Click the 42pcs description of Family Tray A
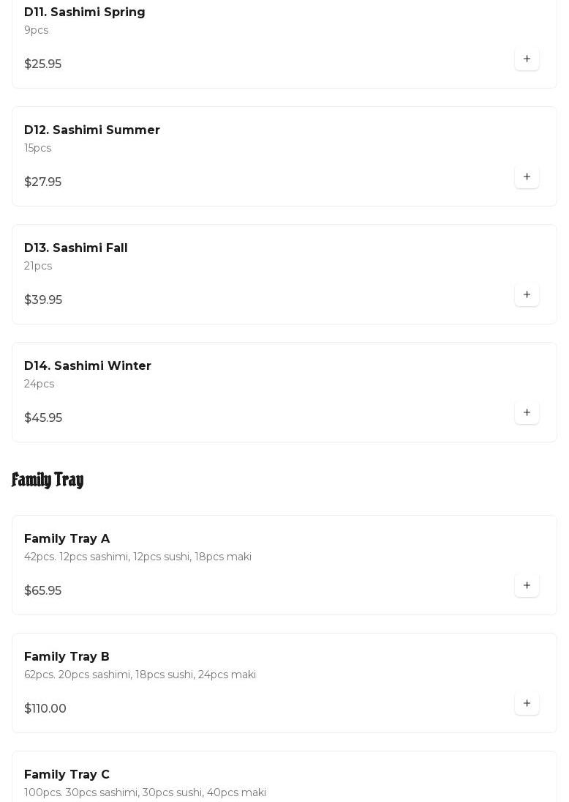Screen dimensions: 569x802 [137, 557]
